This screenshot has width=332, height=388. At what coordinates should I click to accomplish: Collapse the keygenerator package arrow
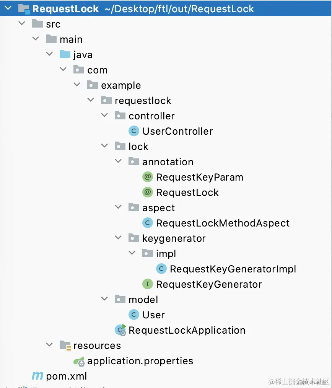118,238
